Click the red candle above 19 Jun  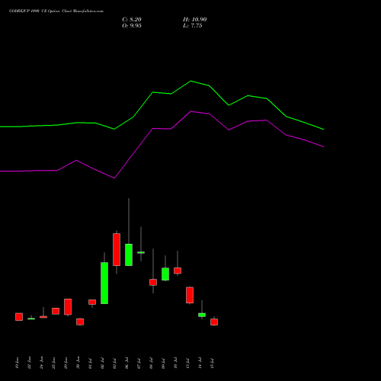[x=19, y=317]
